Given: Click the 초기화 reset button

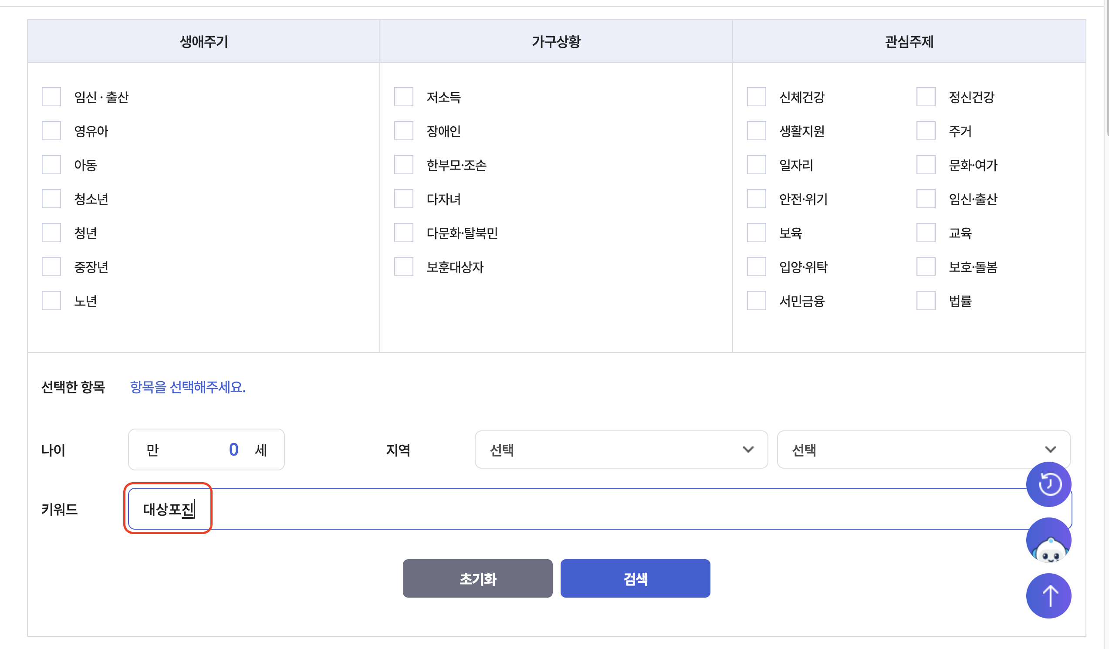Looking at the screenshot, I should tap(477, 578).
